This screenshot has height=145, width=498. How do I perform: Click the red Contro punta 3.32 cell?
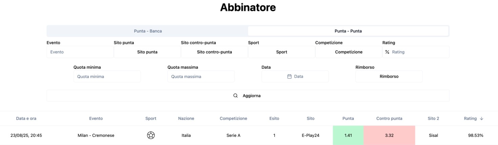(389, 135)
